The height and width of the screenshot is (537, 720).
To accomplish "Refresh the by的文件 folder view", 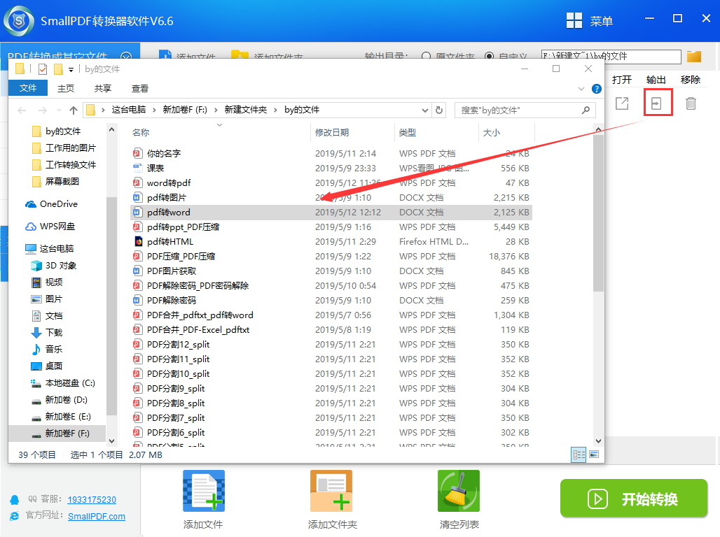I will [x=439, y=110].
